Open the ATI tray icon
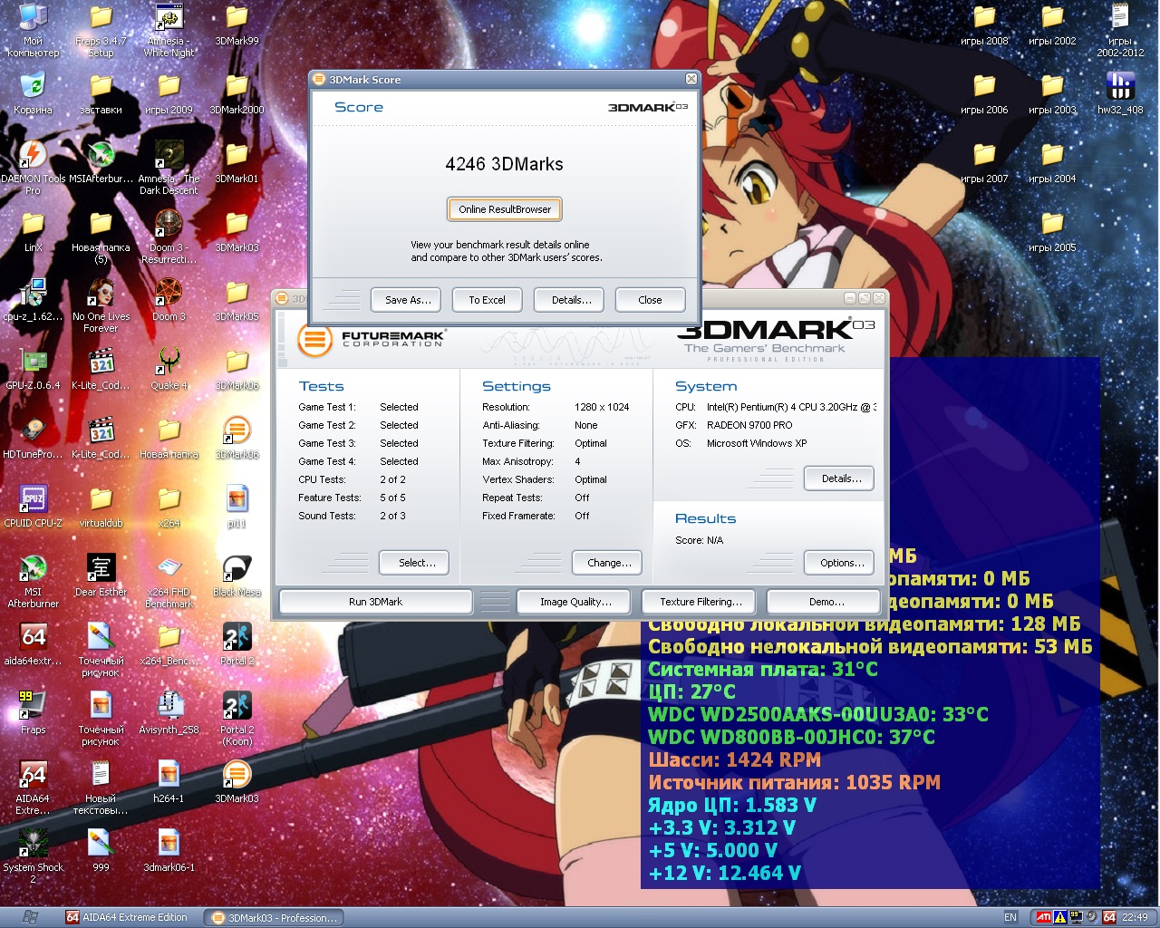 coord(1043,917)
